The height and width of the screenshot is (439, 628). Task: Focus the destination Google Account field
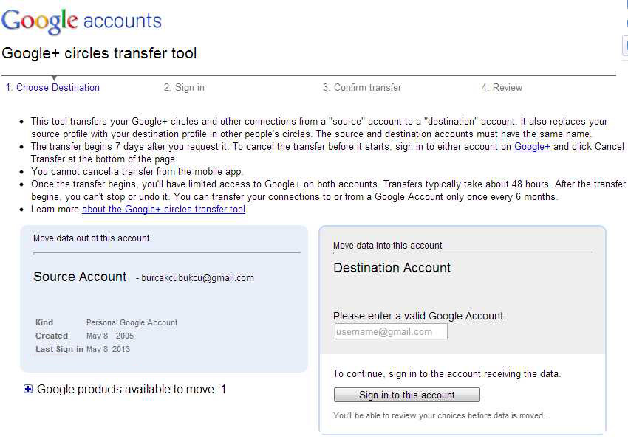coord(390,332)
